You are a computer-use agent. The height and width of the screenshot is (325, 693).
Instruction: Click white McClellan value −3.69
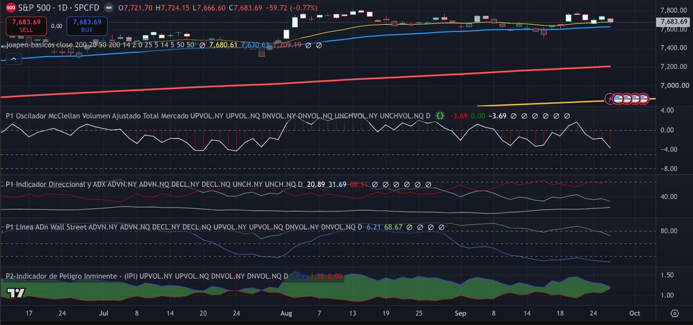[x=497, y=116]
